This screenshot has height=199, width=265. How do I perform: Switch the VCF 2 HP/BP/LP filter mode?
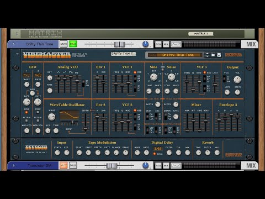[135, 117]
